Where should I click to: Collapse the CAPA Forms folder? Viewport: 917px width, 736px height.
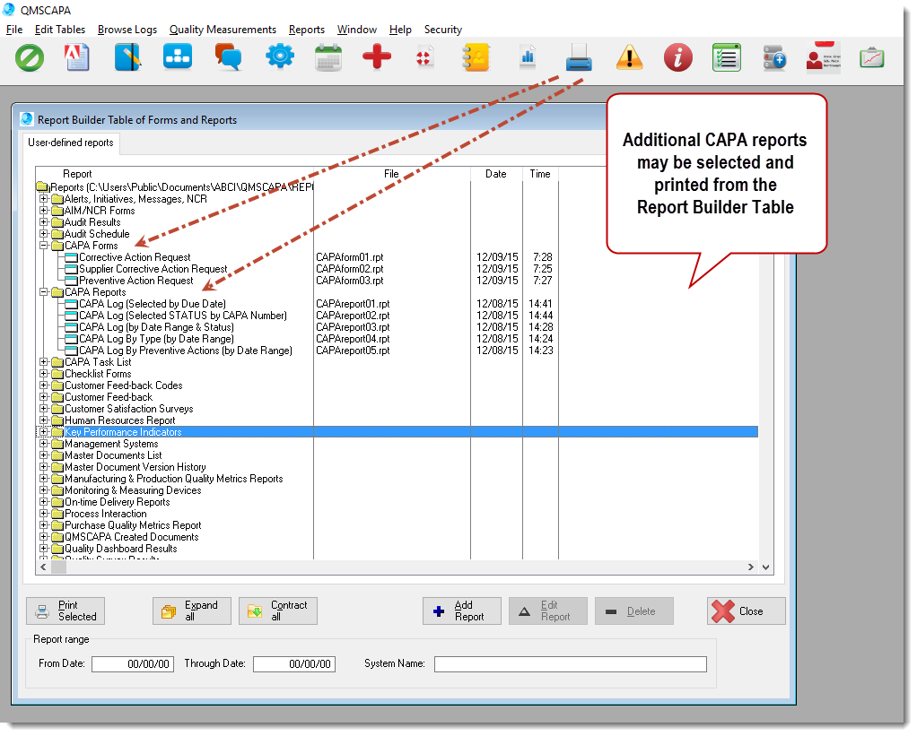(43, 246)
